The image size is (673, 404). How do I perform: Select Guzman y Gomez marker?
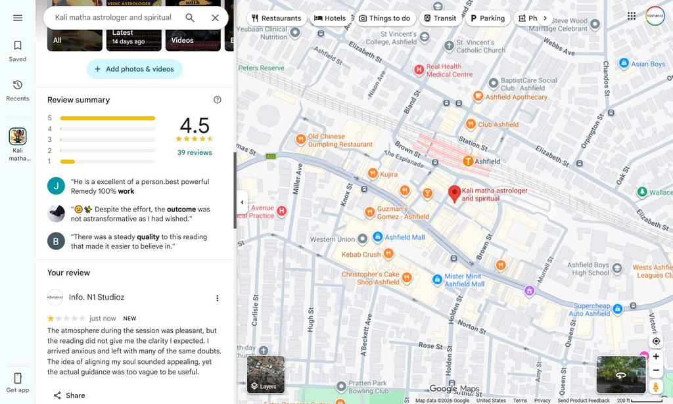point(369,212)
